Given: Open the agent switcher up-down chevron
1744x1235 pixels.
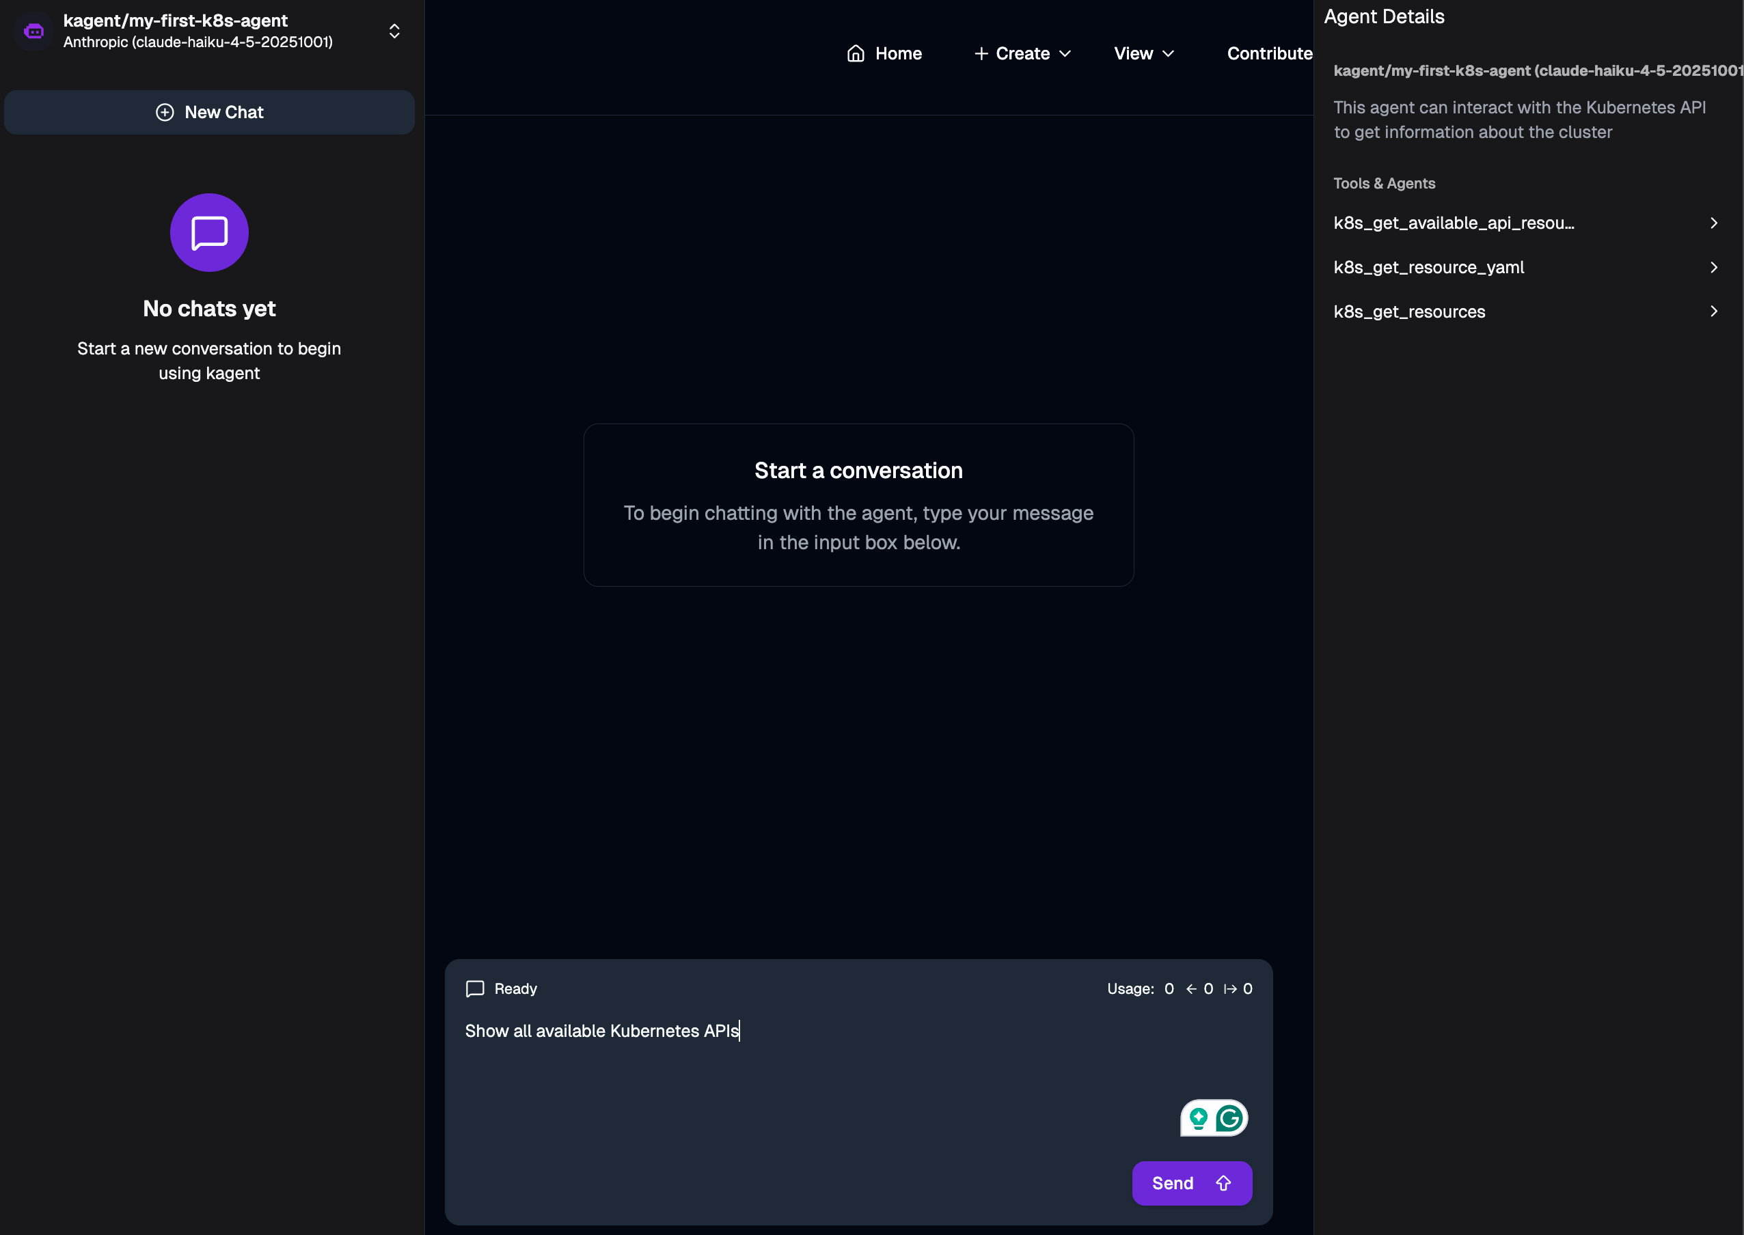Looking at the screenshot, I should click(x=394, y=31).
